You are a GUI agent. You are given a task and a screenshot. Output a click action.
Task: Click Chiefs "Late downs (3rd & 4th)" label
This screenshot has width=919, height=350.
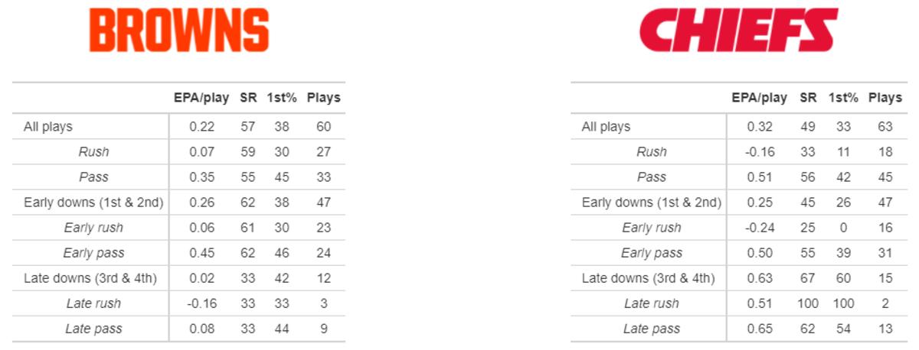[x=648, y=278]
